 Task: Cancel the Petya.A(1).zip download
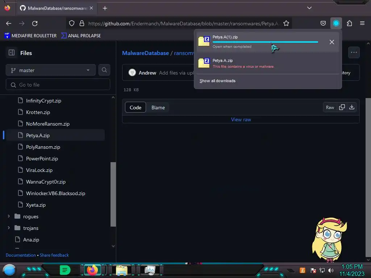click(332, 42)
